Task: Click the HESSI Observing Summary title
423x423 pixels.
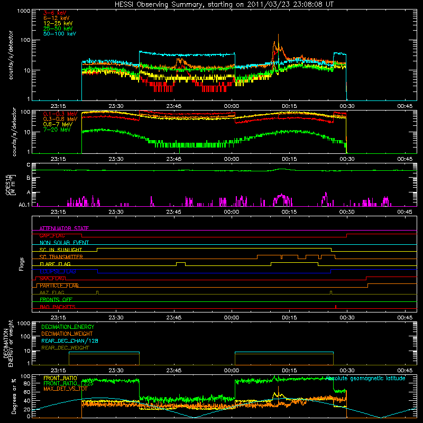Action: tap(224, 5)
